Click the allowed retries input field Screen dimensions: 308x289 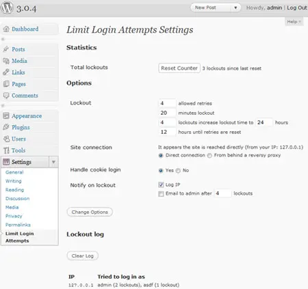167,103
